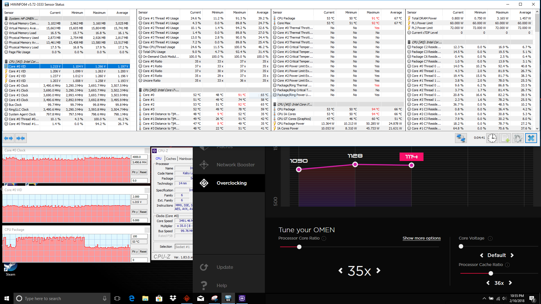Image resolution: width=541 pixels, height=304 pixels.
Task: Click Processor Core Ratio slider handle
Action: (299, 247)
